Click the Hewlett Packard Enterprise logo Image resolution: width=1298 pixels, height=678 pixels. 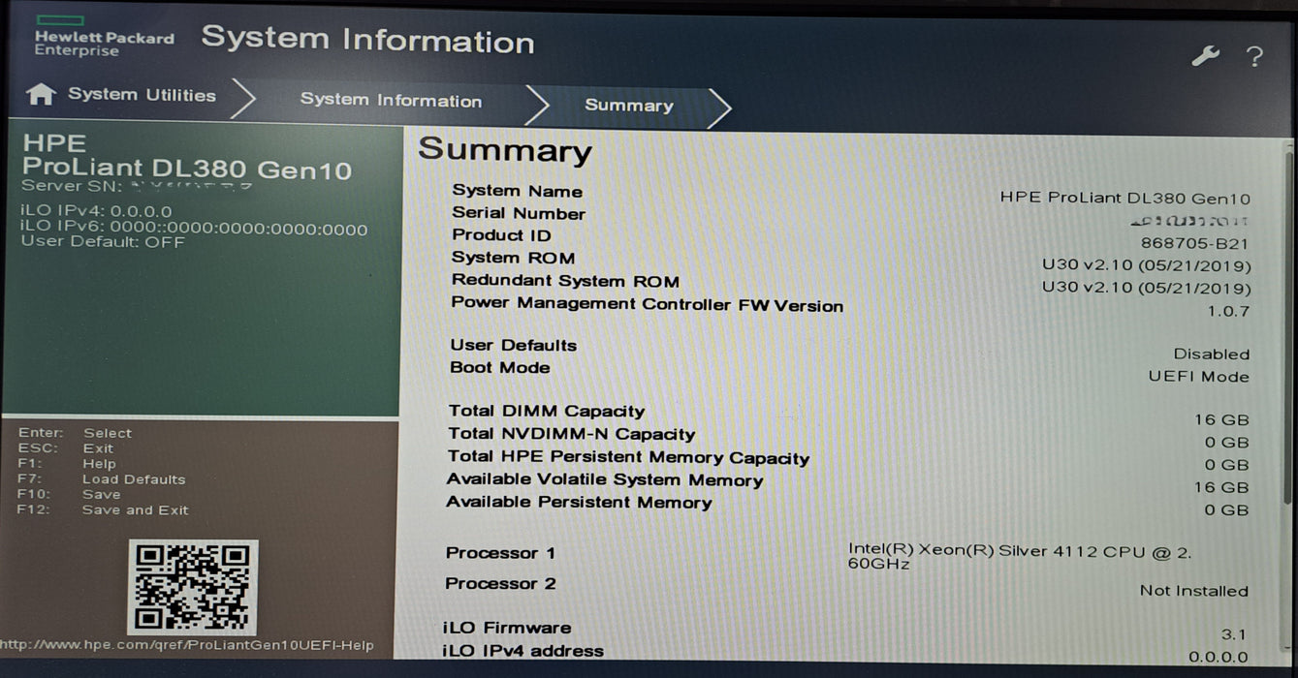[104, 37]
